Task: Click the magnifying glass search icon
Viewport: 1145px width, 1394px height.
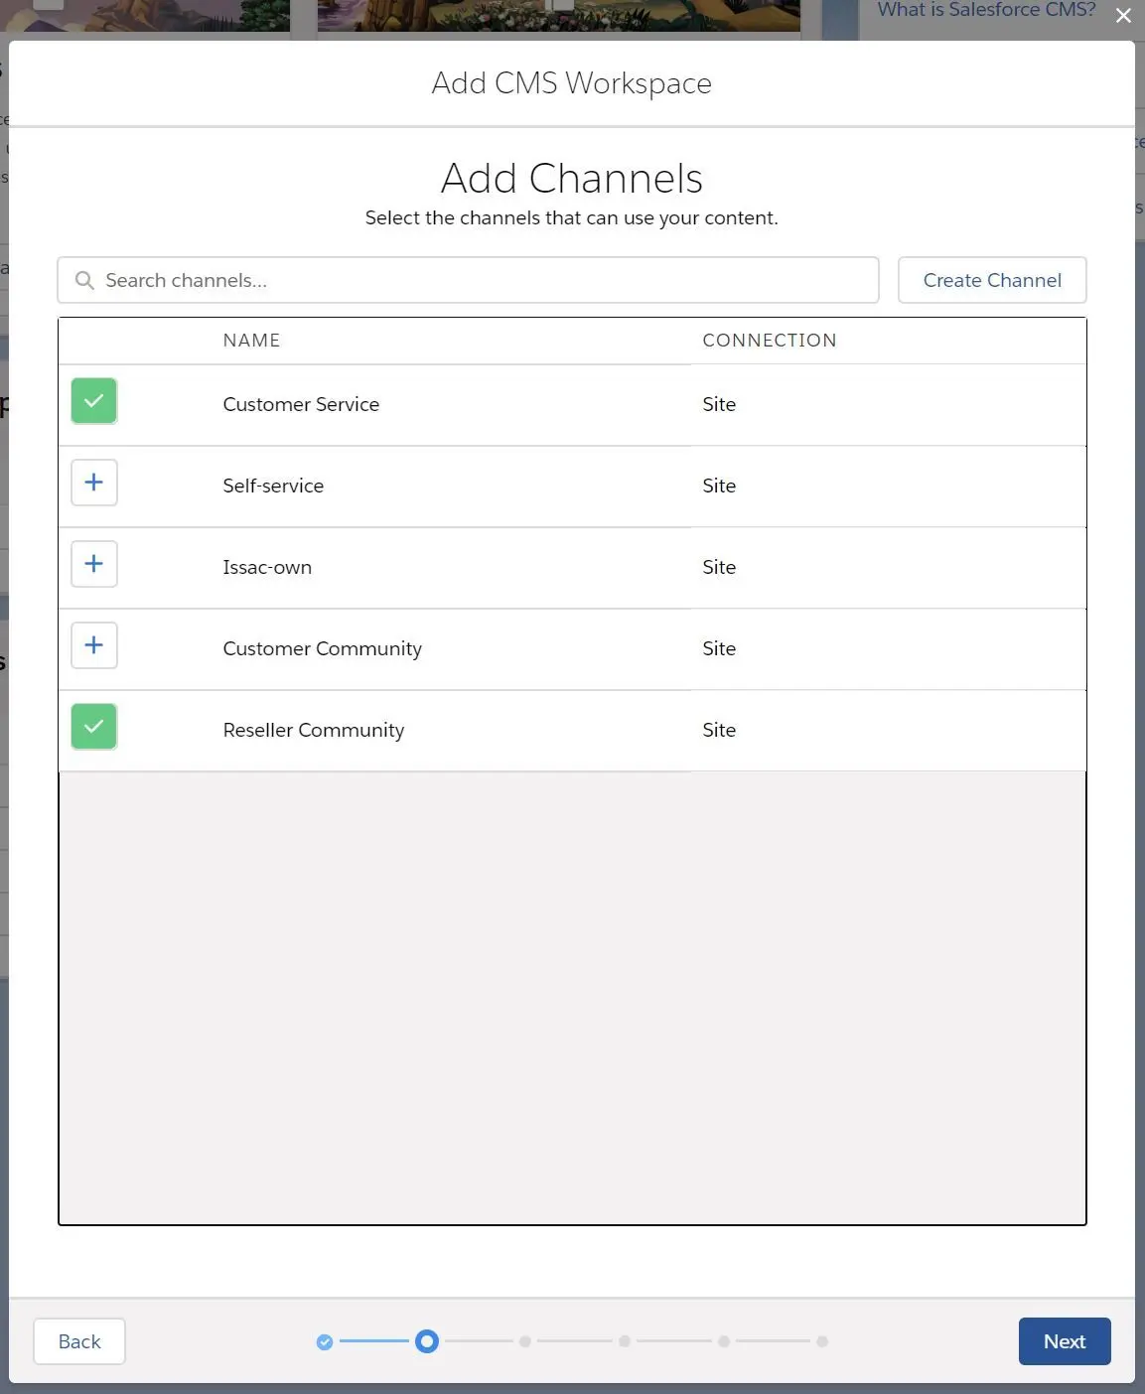Action: coord(85,281)
